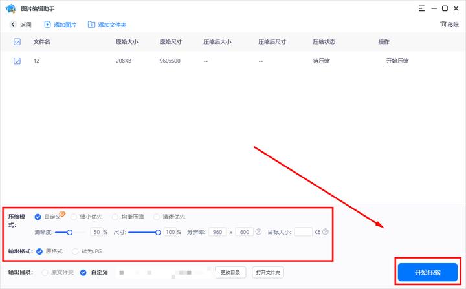Click the 原始大小 column header
This screenshot has height=289, width=466.
point(127,42)
